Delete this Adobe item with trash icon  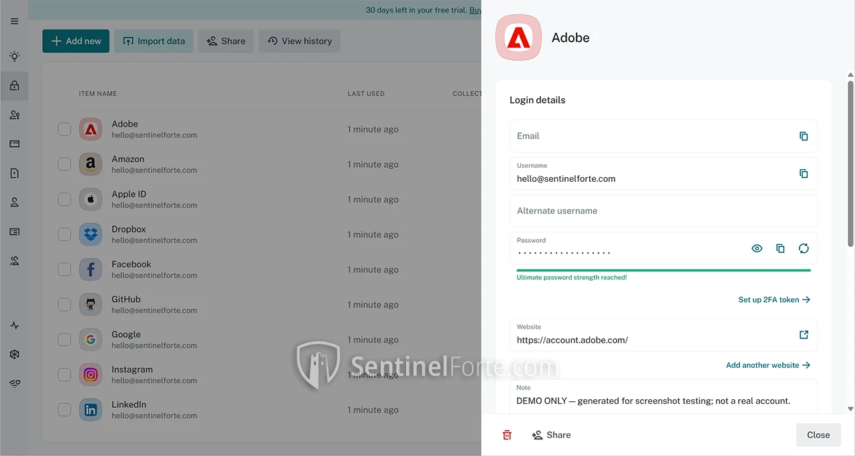(507, 435)
